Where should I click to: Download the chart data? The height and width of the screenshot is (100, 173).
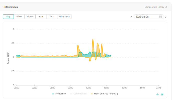157,94
